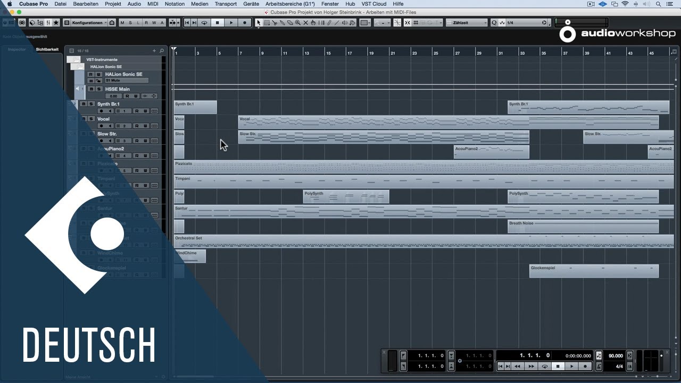Select the Range Selection tool
The image size is (681, 383).
[x=267, y=23]
